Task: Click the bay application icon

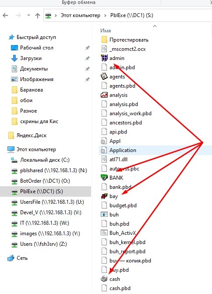Action: point(104,196)
